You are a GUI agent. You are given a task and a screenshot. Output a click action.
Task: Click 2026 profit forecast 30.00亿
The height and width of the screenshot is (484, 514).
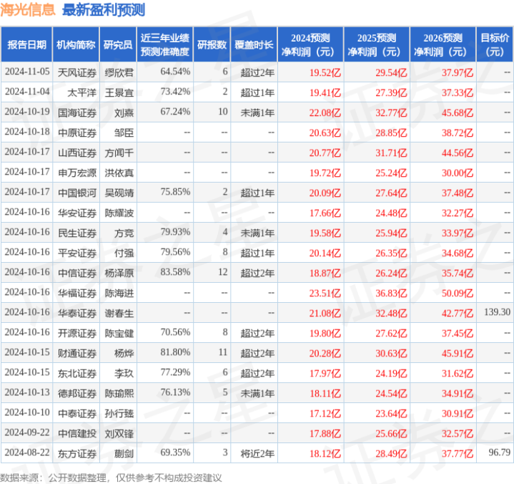458,173
